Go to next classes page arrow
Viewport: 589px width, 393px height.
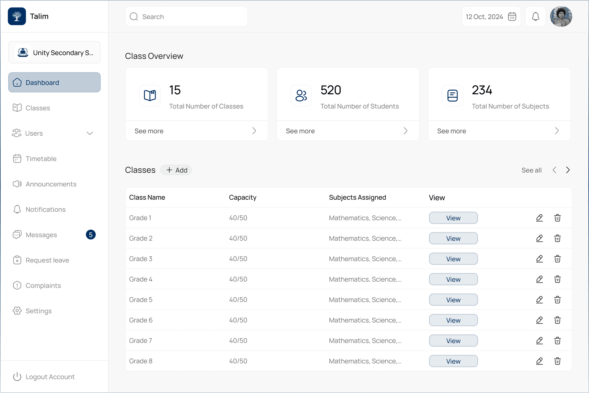(x=568, y=170)
